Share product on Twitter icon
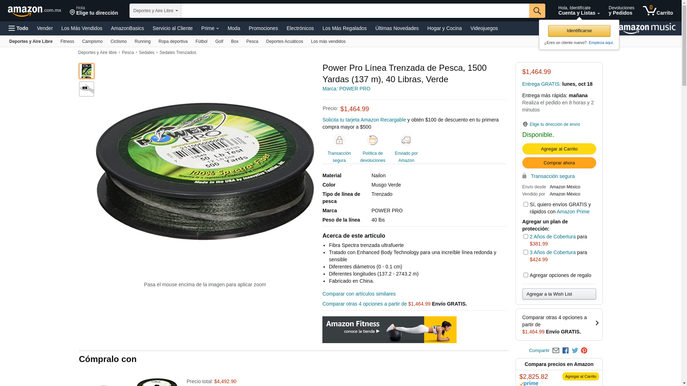Screen dimensions: 687x386 [x=575, y=351]
